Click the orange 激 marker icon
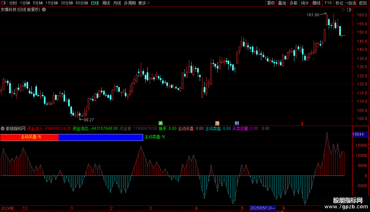 [217, 123]
